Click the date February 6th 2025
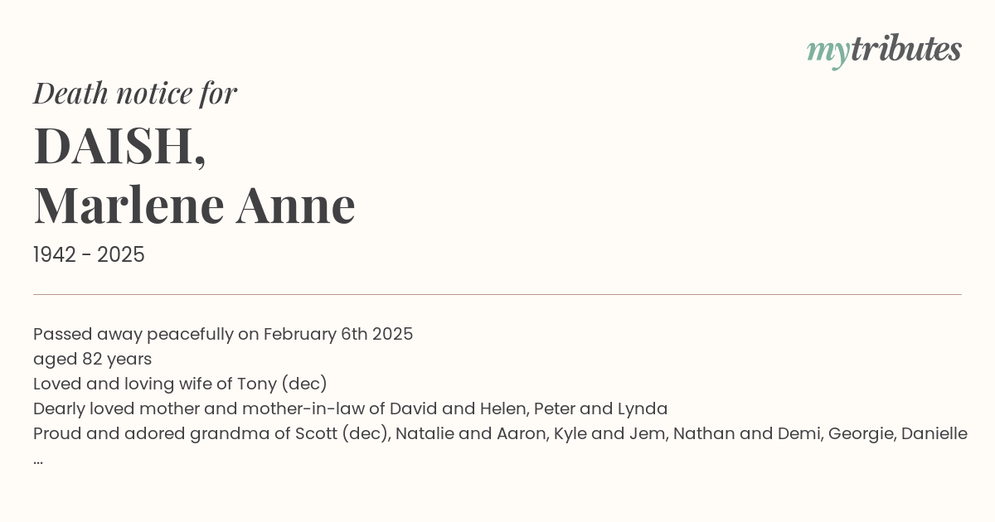 (338, 335)
